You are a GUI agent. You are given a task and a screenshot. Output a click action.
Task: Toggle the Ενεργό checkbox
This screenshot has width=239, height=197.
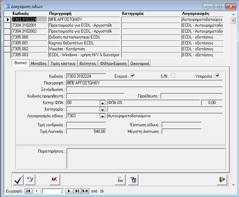[x=132, y=76]
